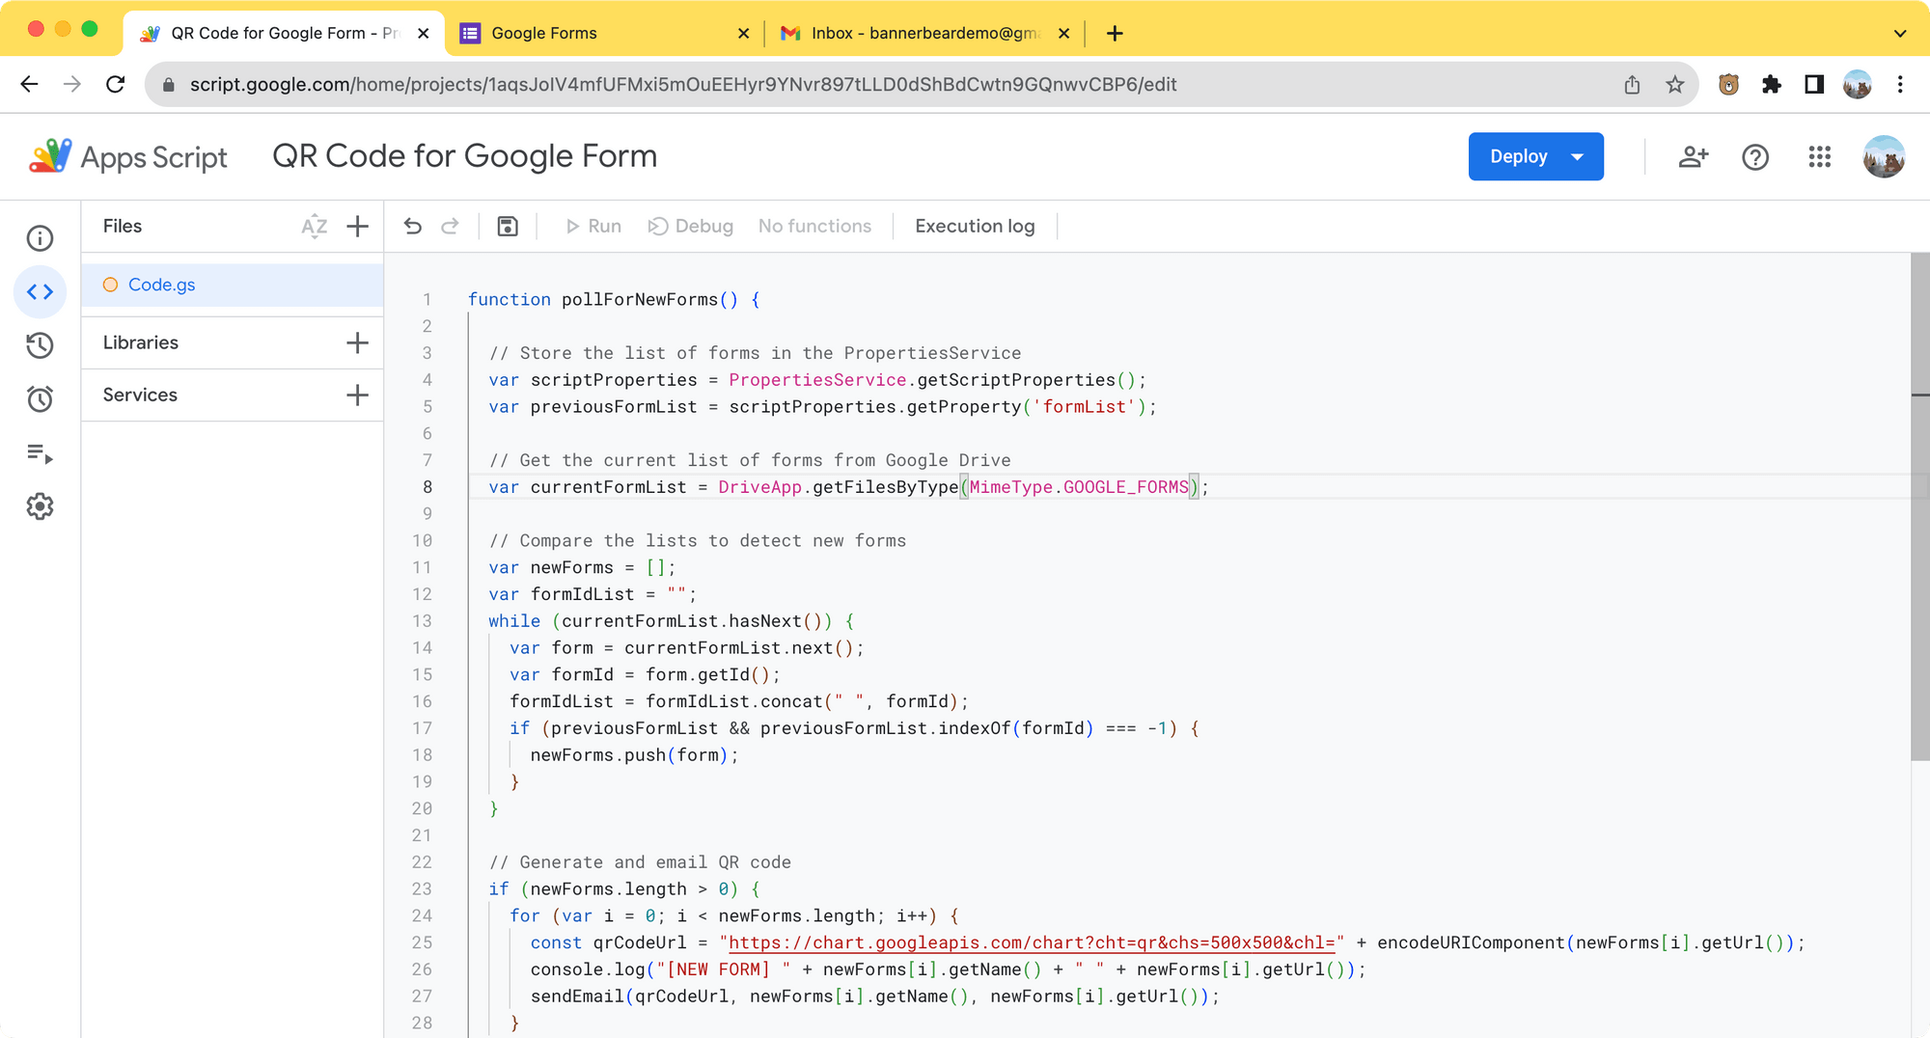Screen dimensions: 1930x1038
Task: Open the No functions selector
Action: click(815, 226)
